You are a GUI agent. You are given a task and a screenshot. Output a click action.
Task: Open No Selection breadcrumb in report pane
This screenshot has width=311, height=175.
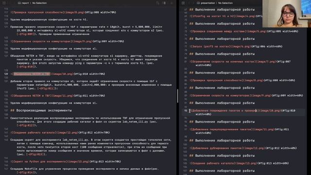click(x=39, y=3)
